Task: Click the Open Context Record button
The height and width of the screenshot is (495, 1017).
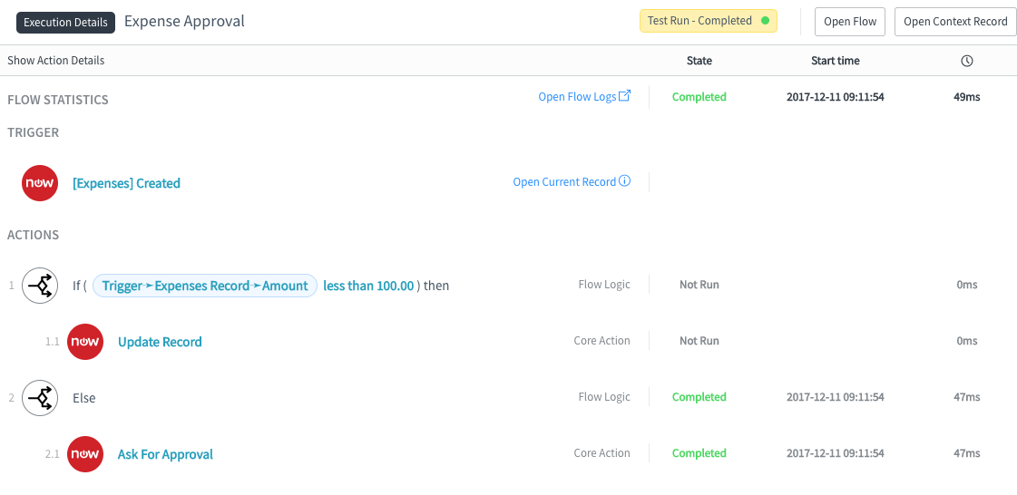Action: 955,22
